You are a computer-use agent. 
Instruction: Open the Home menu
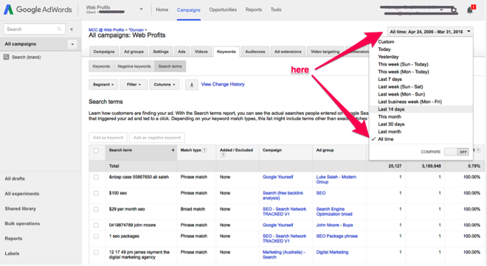click(x=162, y=10)
